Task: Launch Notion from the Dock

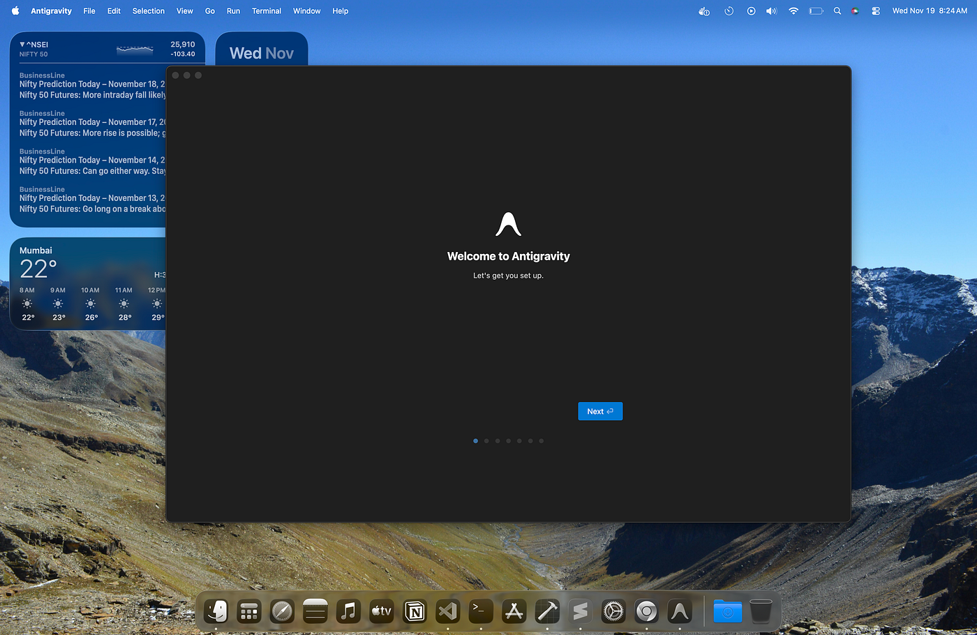Action: (415, 611)
